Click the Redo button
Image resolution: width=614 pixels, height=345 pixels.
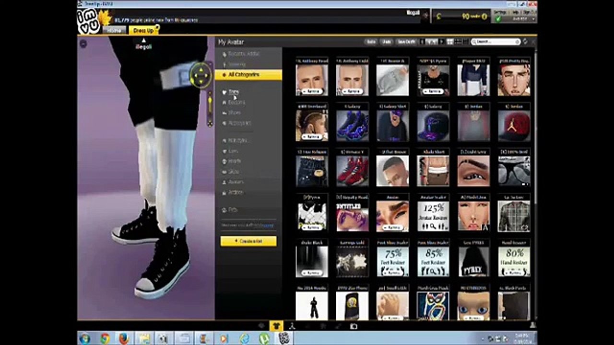pyautogui.click(x=371, y=42)
